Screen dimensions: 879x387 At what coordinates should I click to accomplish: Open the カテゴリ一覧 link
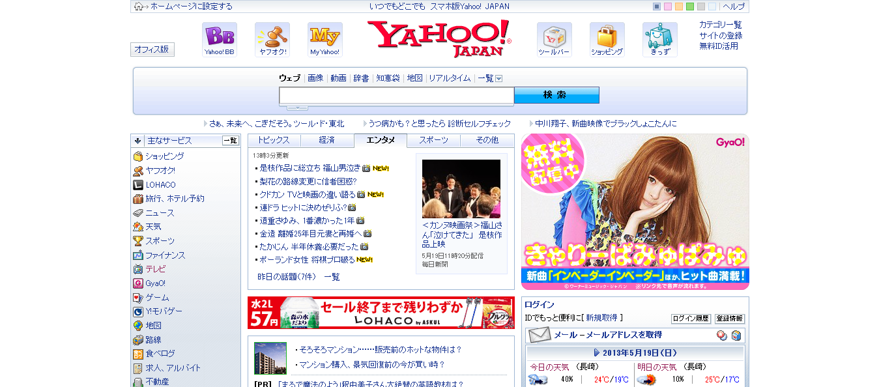click(x=721, y=25)
